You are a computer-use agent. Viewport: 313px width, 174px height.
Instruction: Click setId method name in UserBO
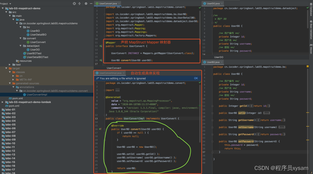241,113
